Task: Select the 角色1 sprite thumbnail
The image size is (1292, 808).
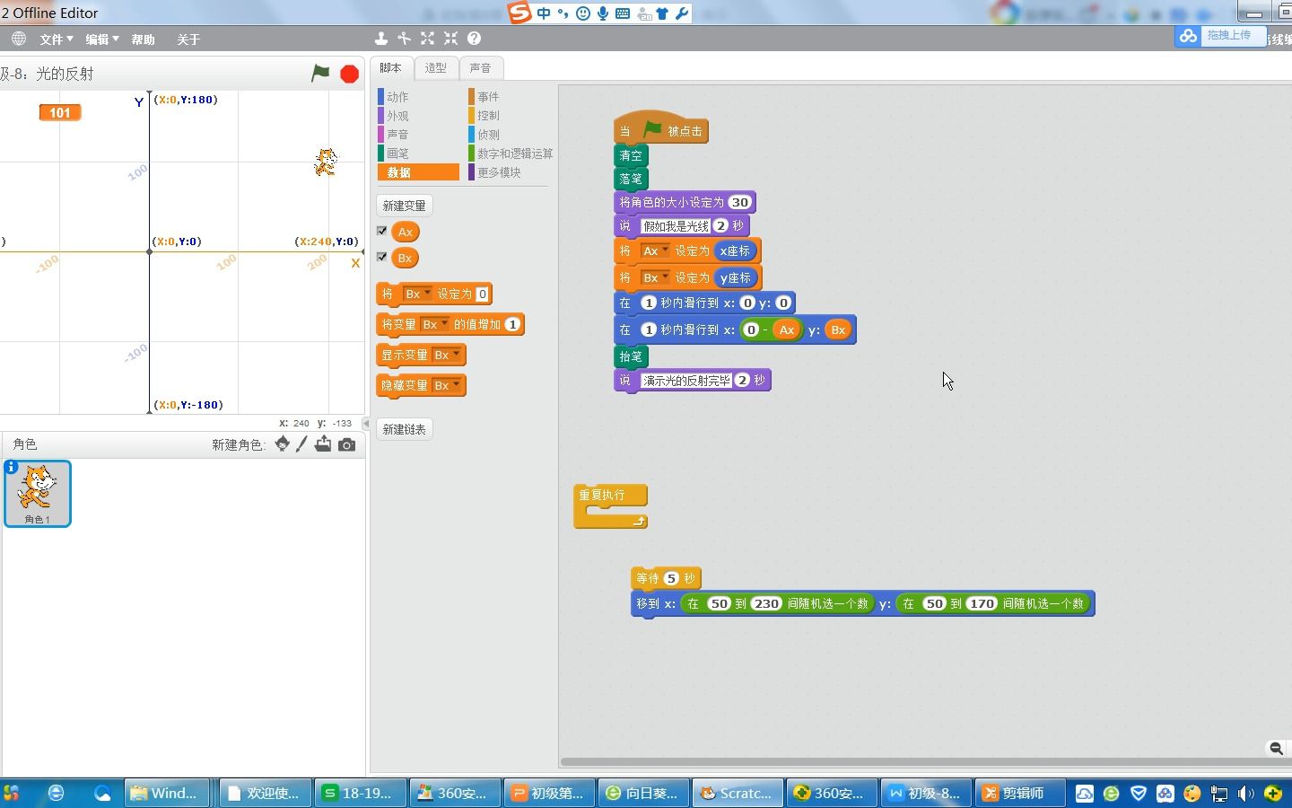Action: tap(38, 493)
